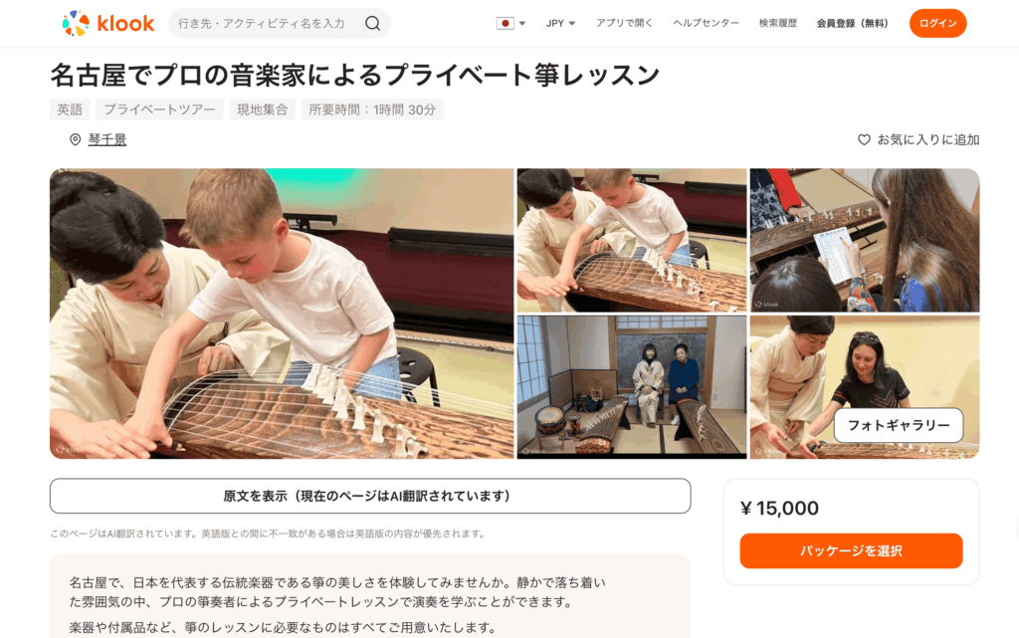Open ヘルプセンター in the header
1019x638 pixels.
point(706,23)
